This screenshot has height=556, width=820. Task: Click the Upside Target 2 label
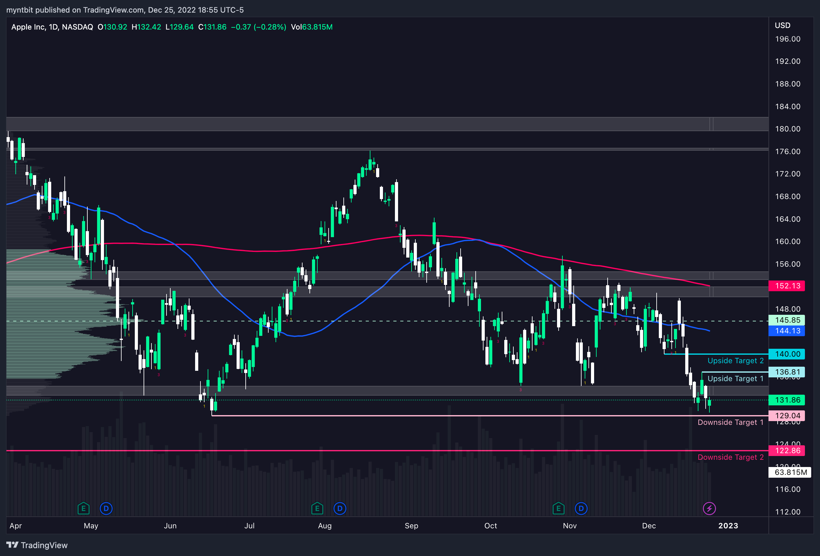point(735,361)
